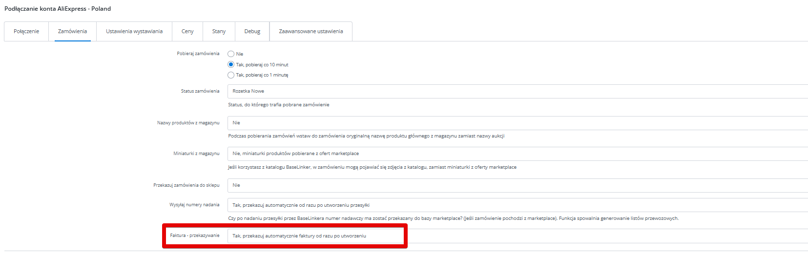808x255 pixels.
Task: Click the Wysyłaj numery nadania field label
Action: (194, 205)
